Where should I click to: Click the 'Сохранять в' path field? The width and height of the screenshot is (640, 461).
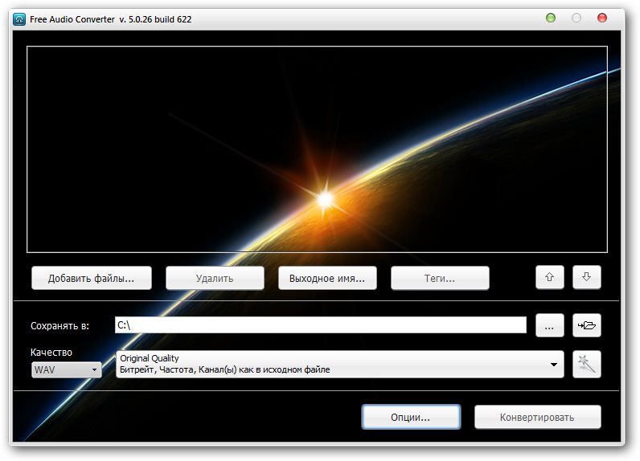pyautogui.click(x=320, y=325)
